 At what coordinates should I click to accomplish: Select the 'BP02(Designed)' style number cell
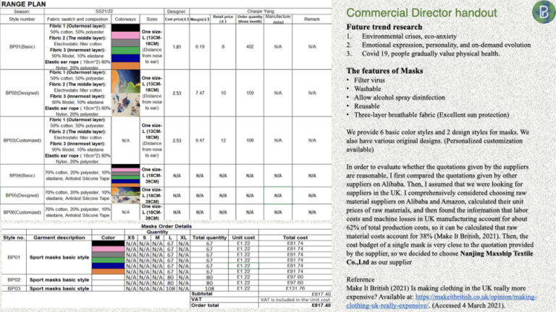(22, 93)
